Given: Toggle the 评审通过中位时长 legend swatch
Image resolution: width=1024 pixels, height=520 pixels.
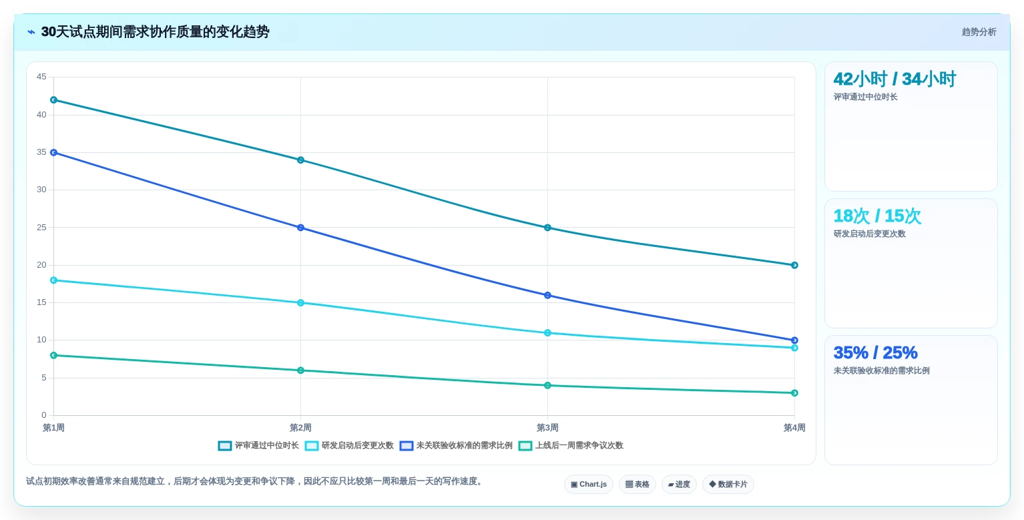Looking at the screenshot, I should click(225, 446).
